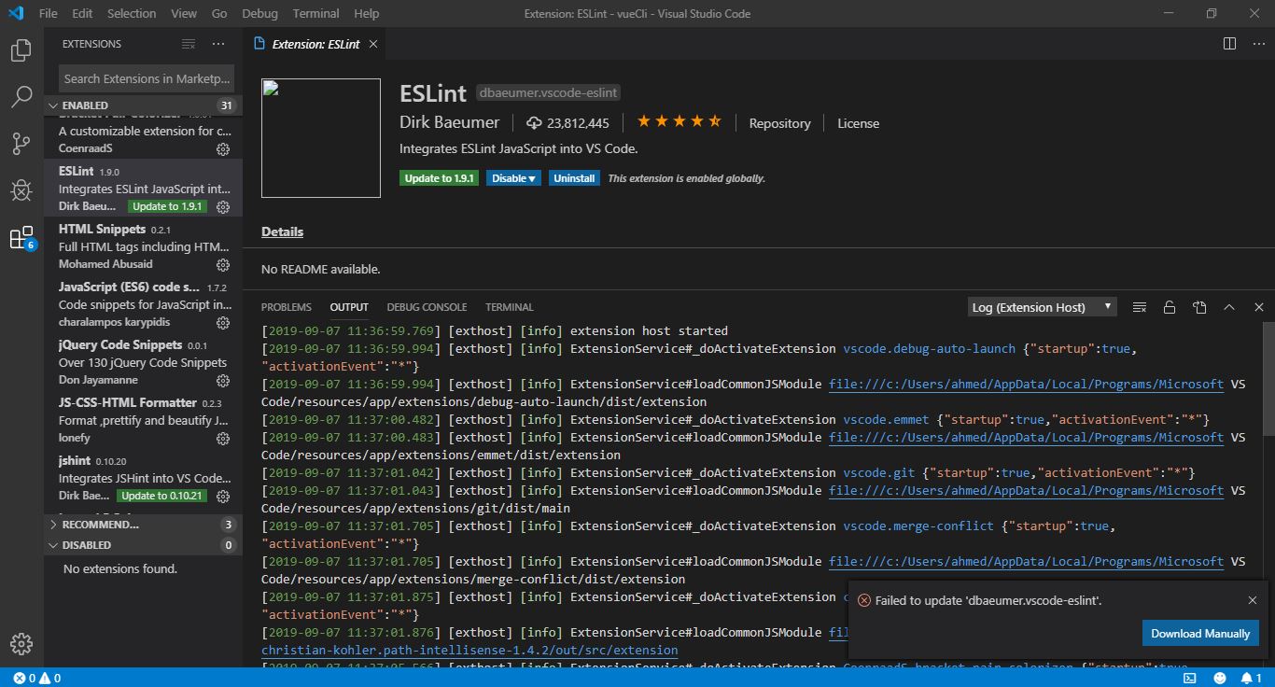Open the Selection menu

point(132,13)
